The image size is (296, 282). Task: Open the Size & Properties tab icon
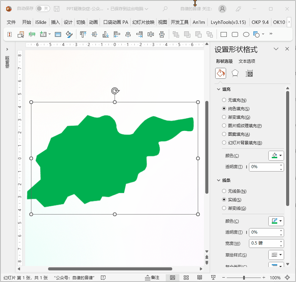(249, 73)
